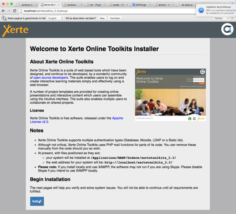Decline translation with the Nee button
Viewport: 236px width, 214px height.
point(102,18)
